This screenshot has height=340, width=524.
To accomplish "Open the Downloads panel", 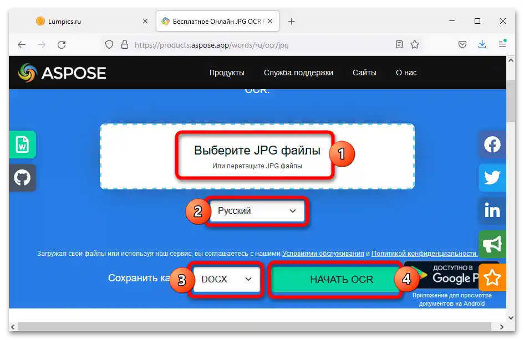I will pyautogui.click(x=482, y=44).
